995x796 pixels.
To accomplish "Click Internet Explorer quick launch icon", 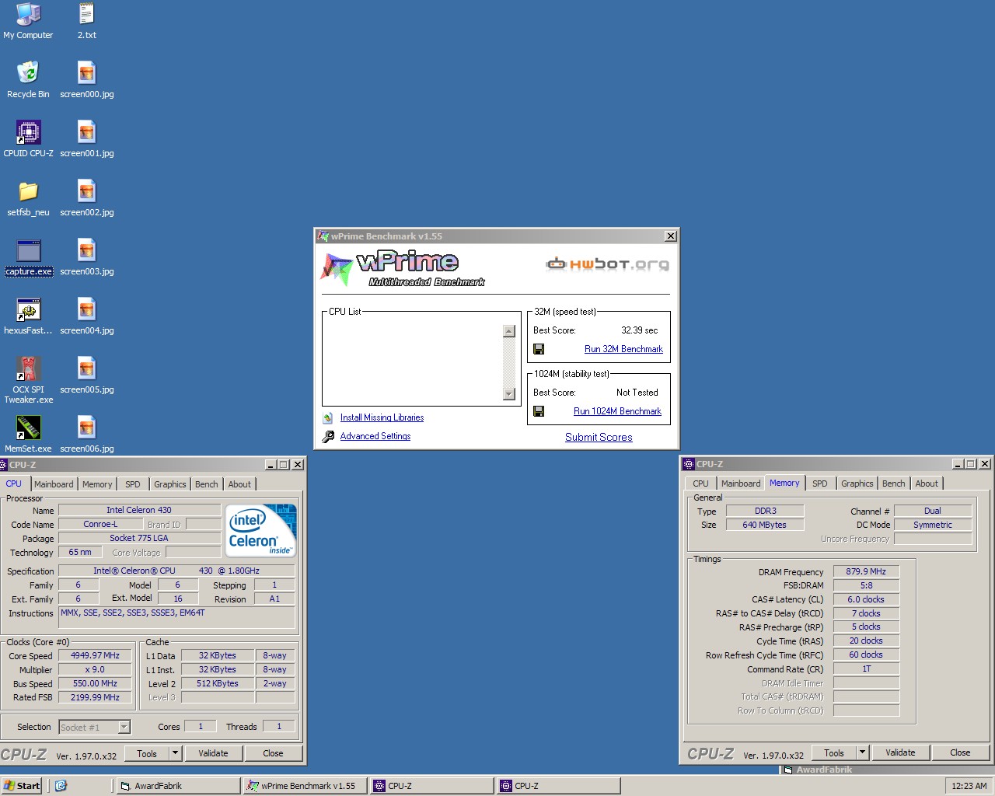I will tap(61, 785).
